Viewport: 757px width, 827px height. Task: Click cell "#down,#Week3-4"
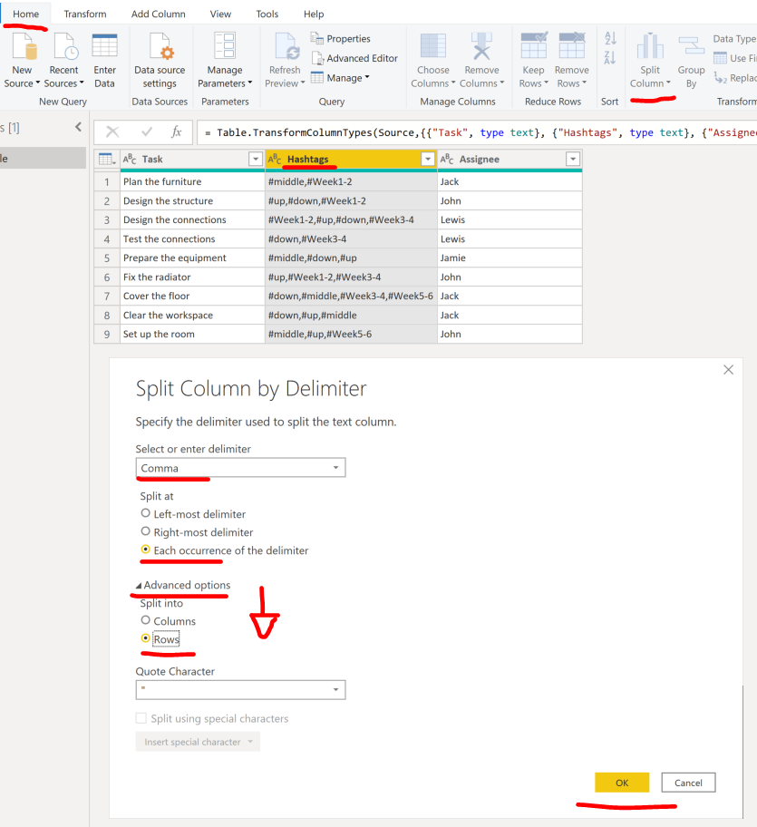[x=351, y=238]
